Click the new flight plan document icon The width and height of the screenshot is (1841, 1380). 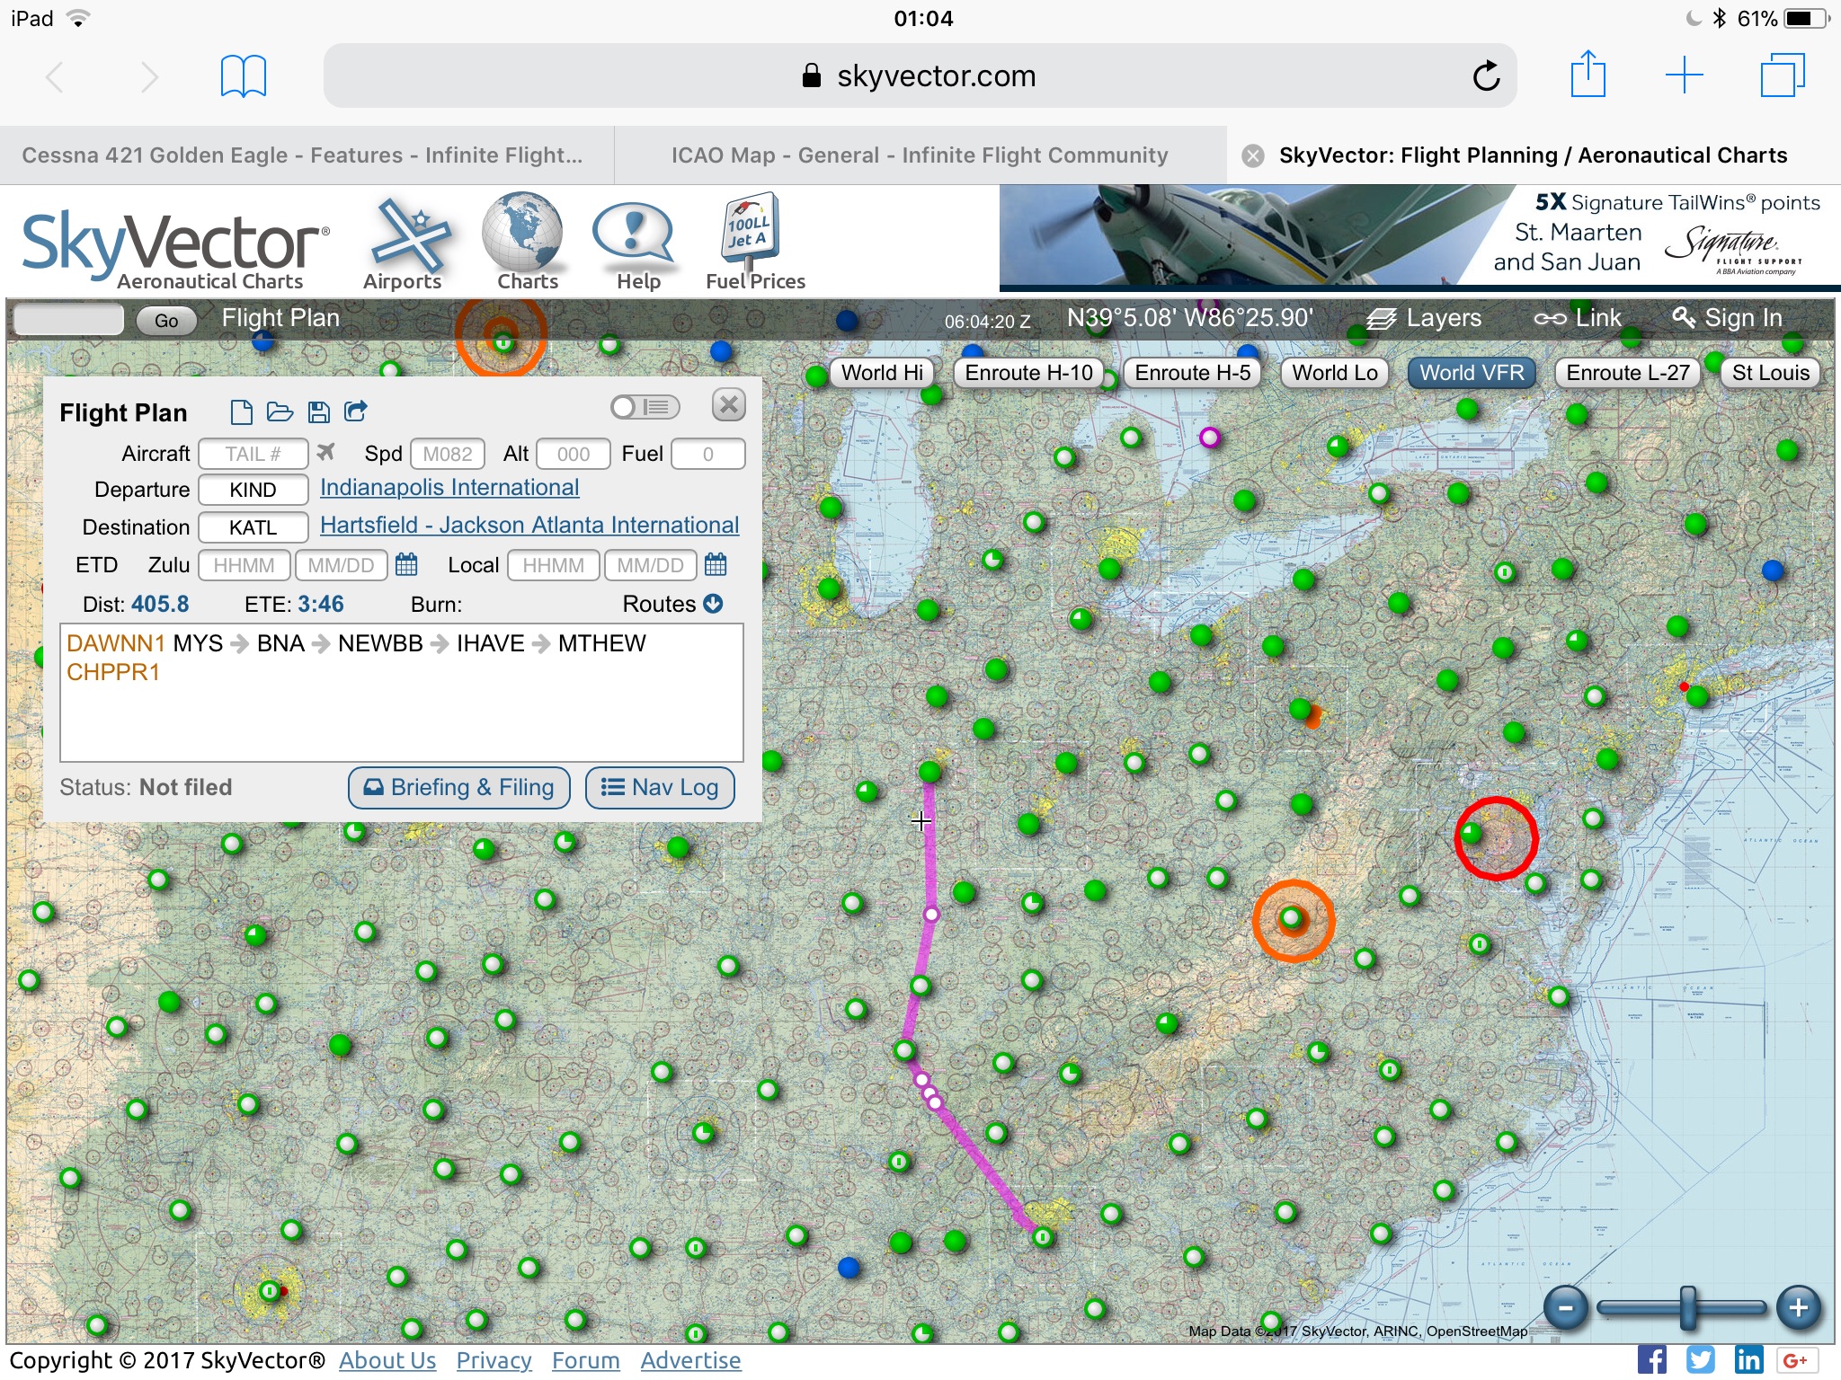pos(241,411)
